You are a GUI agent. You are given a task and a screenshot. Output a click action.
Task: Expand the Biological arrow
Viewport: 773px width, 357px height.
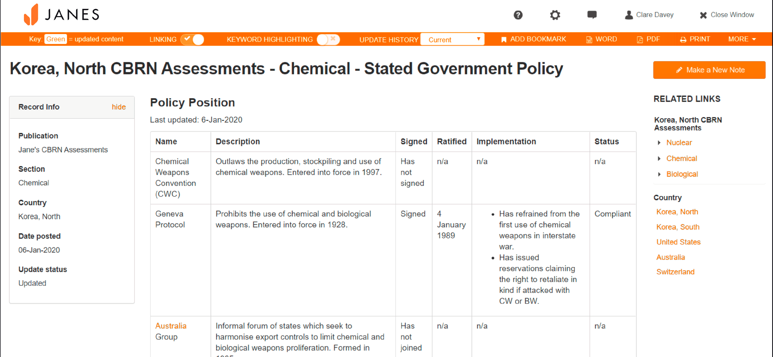[x=659, y=174]
